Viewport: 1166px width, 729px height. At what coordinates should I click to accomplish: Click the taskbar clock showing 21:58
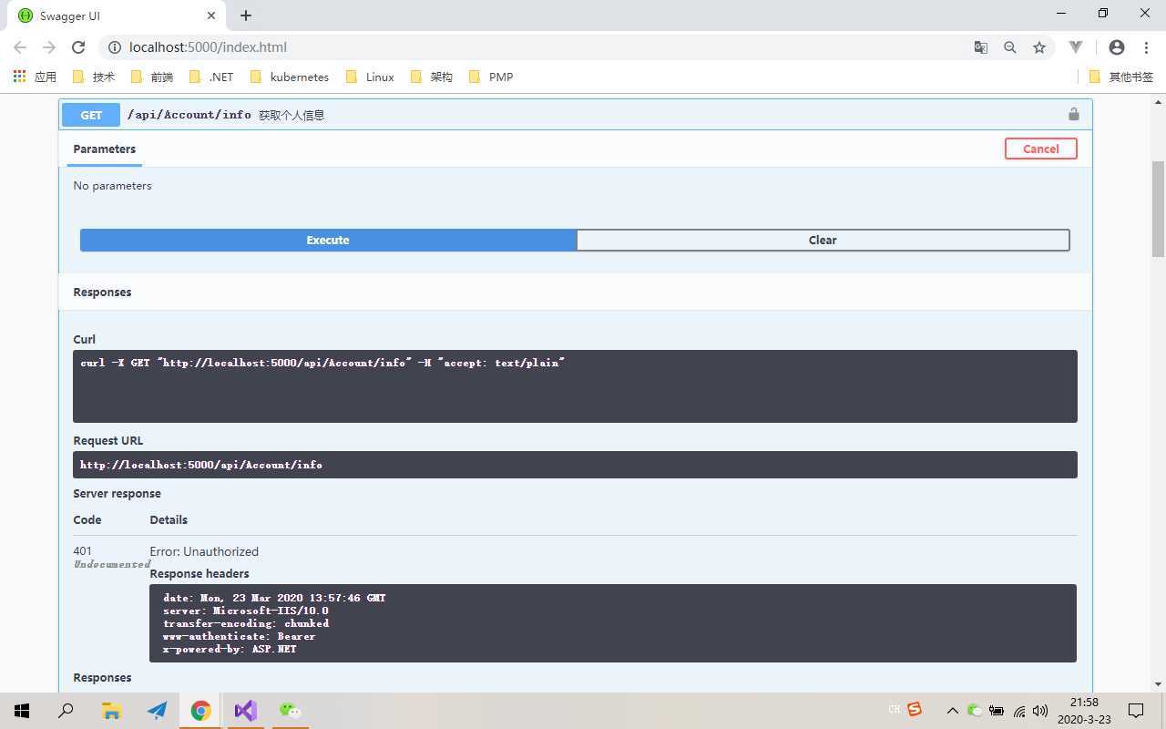click(x=1084, y=711)
